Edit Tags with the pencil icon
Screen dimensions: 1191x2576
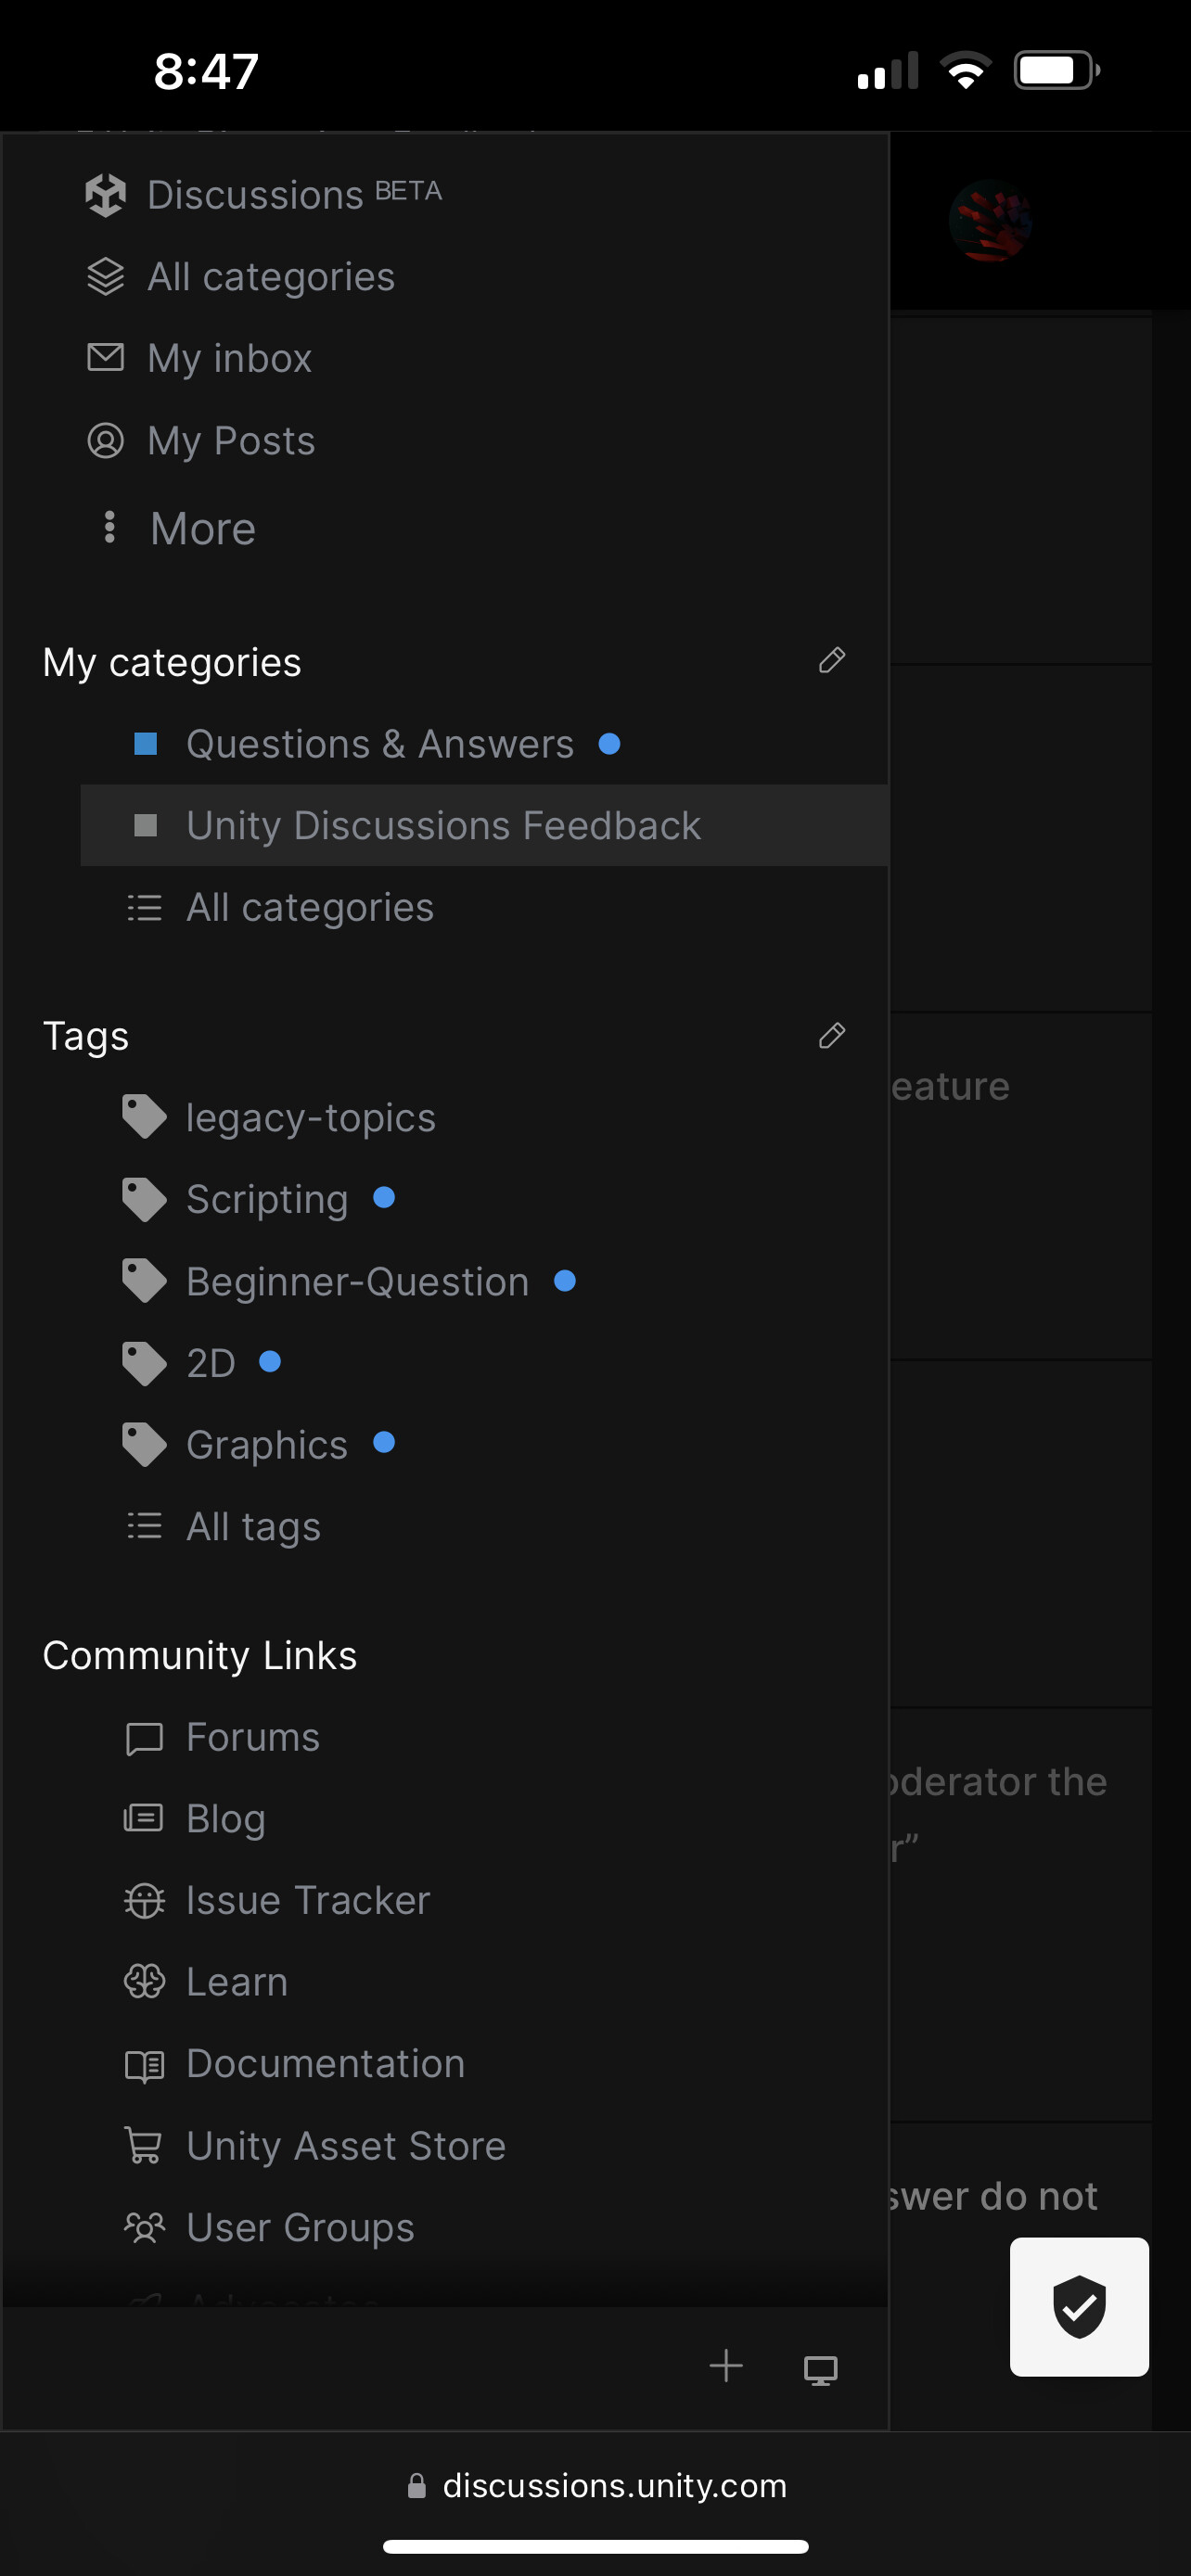[831, 1036]
